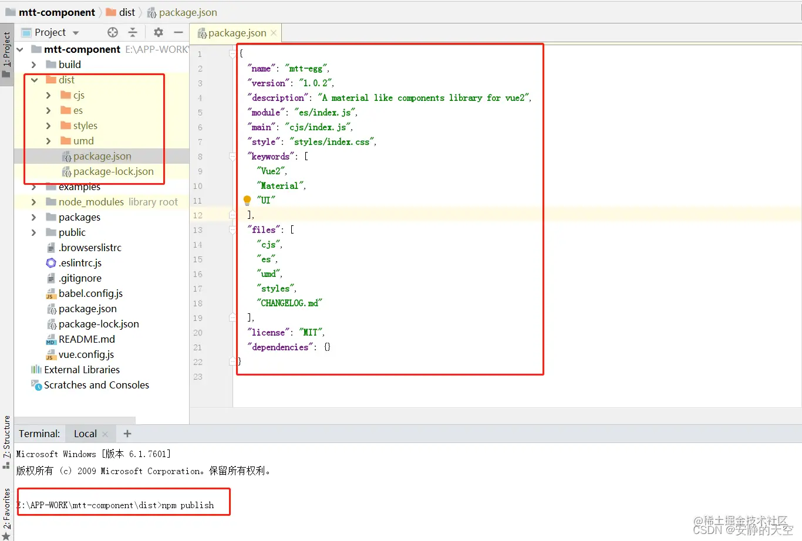Open the 1: Project tool window tab
This screenshot has width=802, height=541.
point(6,55)
